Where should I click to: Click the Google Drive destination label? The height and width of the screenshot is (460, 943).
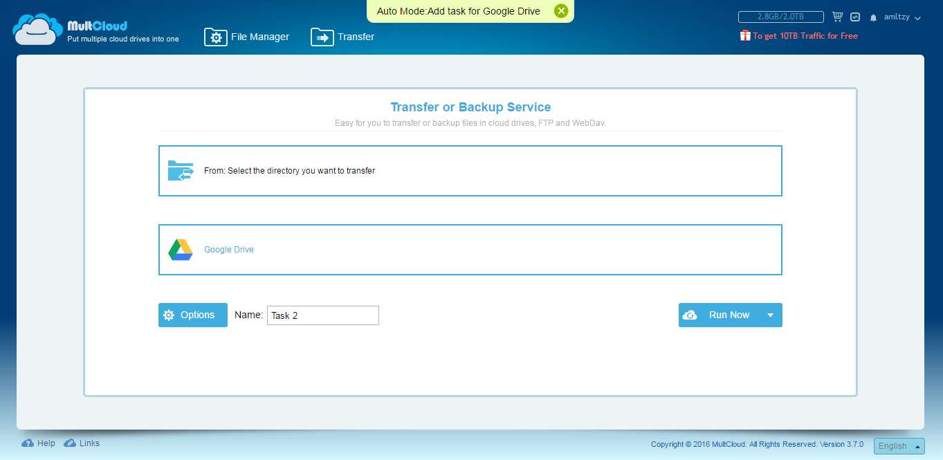(229, 250)
